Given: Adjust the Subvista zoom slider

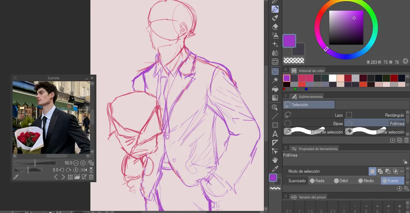Looking at the screenshot, I should click(35, 163).
